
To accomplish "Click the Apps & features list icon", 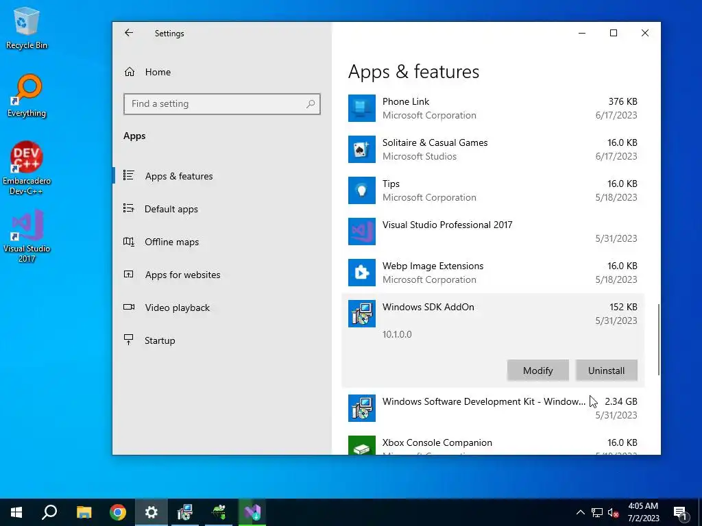I will point(128,175).
